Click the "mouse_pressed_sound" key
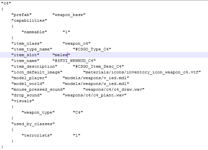 click(38, 90)
